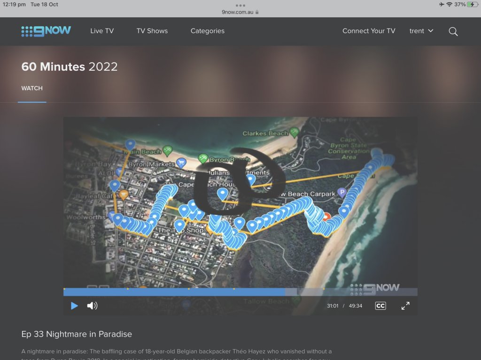Image resolution: width=481 pixels, height=360 pixels.
Task: Mute audio using the speaker icon
Action: point(92,306)
